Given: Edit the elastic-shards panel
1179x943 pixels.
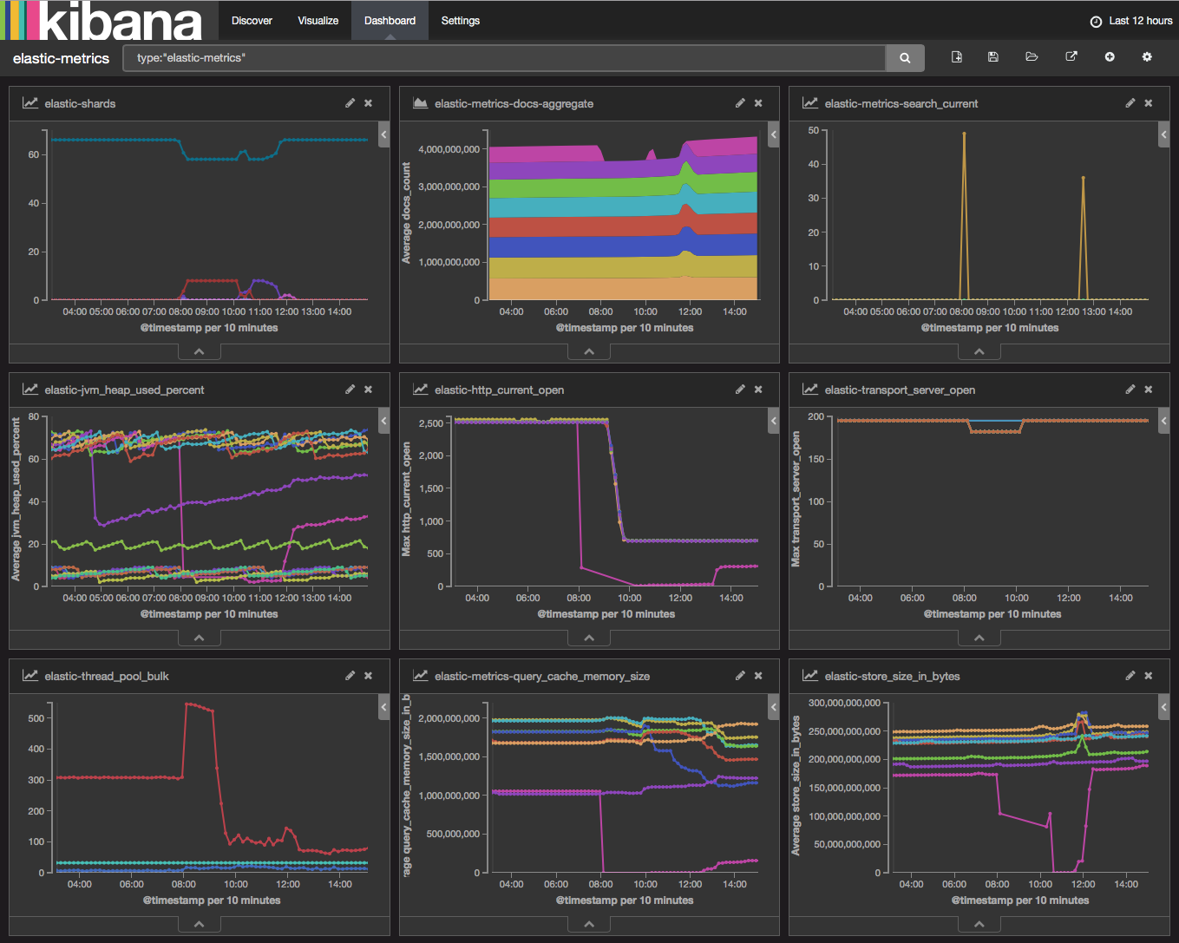Looking at the screenshot, I should click(350, 103).
